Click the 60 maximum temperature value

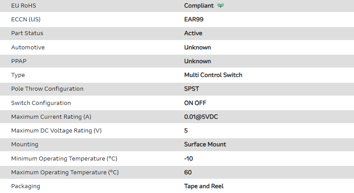click(187, 172)
